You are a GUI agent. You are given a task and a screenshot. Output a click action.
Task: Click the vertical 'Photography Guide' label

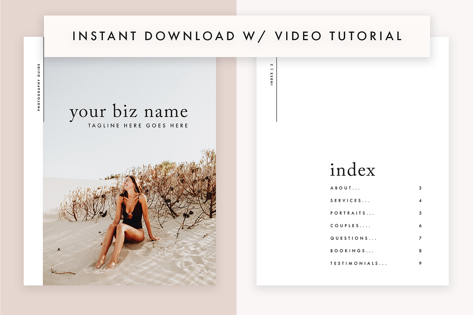click(39, 87)
